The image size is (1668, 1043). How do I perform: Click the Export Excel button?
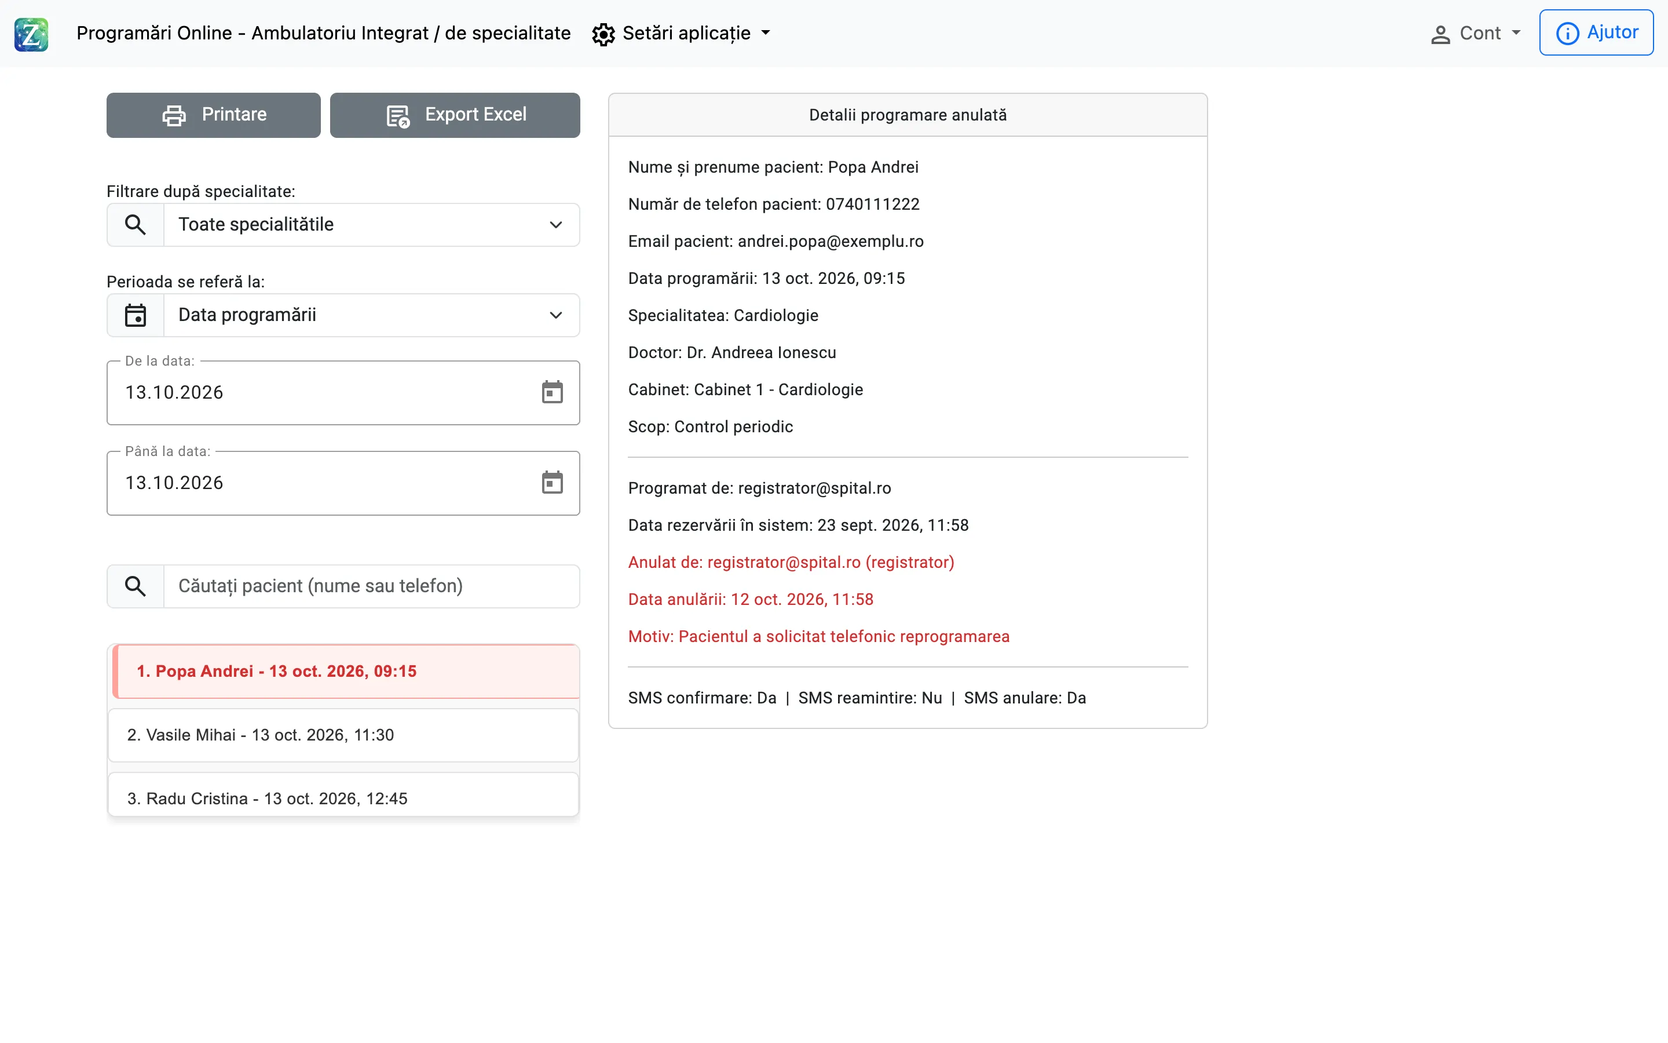(x=455, y=115)
